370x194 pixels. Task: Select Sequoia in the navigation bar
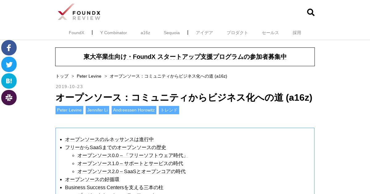(x=172, y=33)
